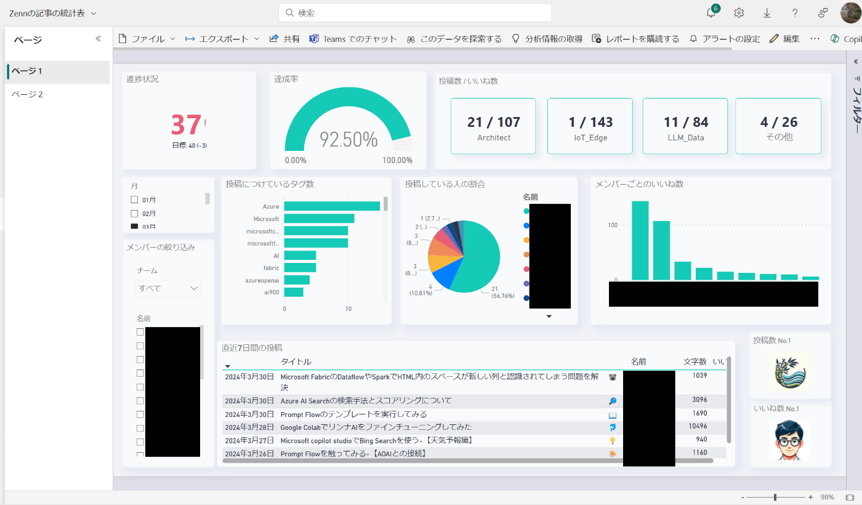862x505 pixels.
Task: Check the third checkbox under 名前
Action: click(140, 360)
